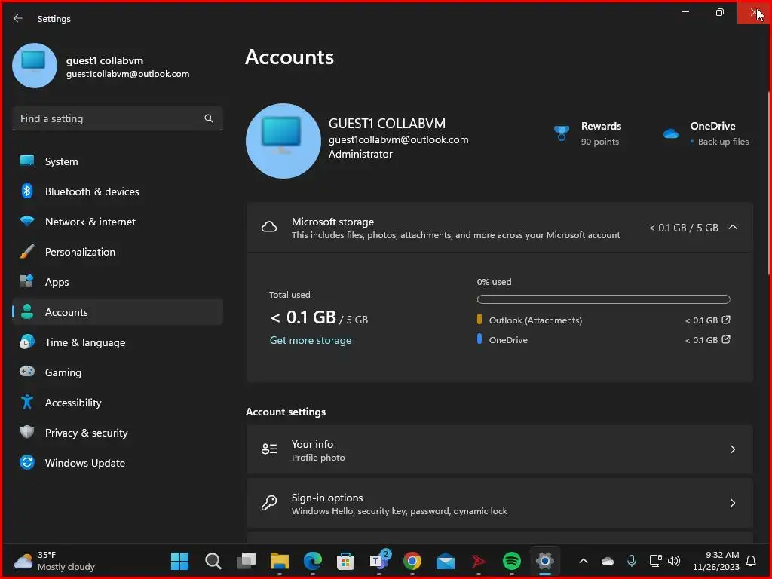Click the Sign-in options chevron

click(733, 503)
